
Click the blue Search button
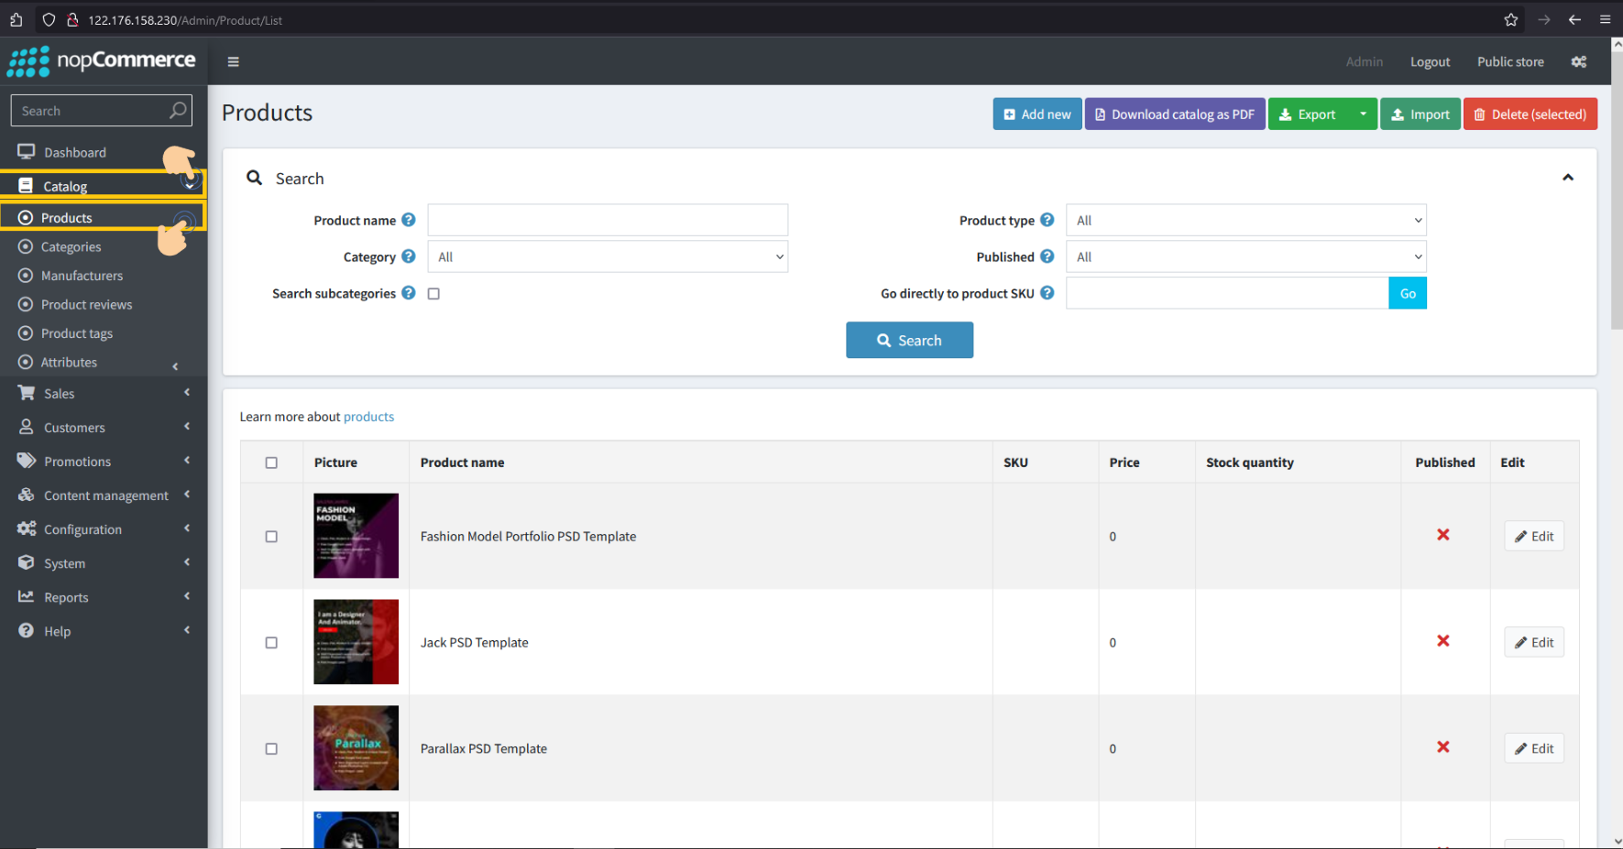[x=909, y=340]
